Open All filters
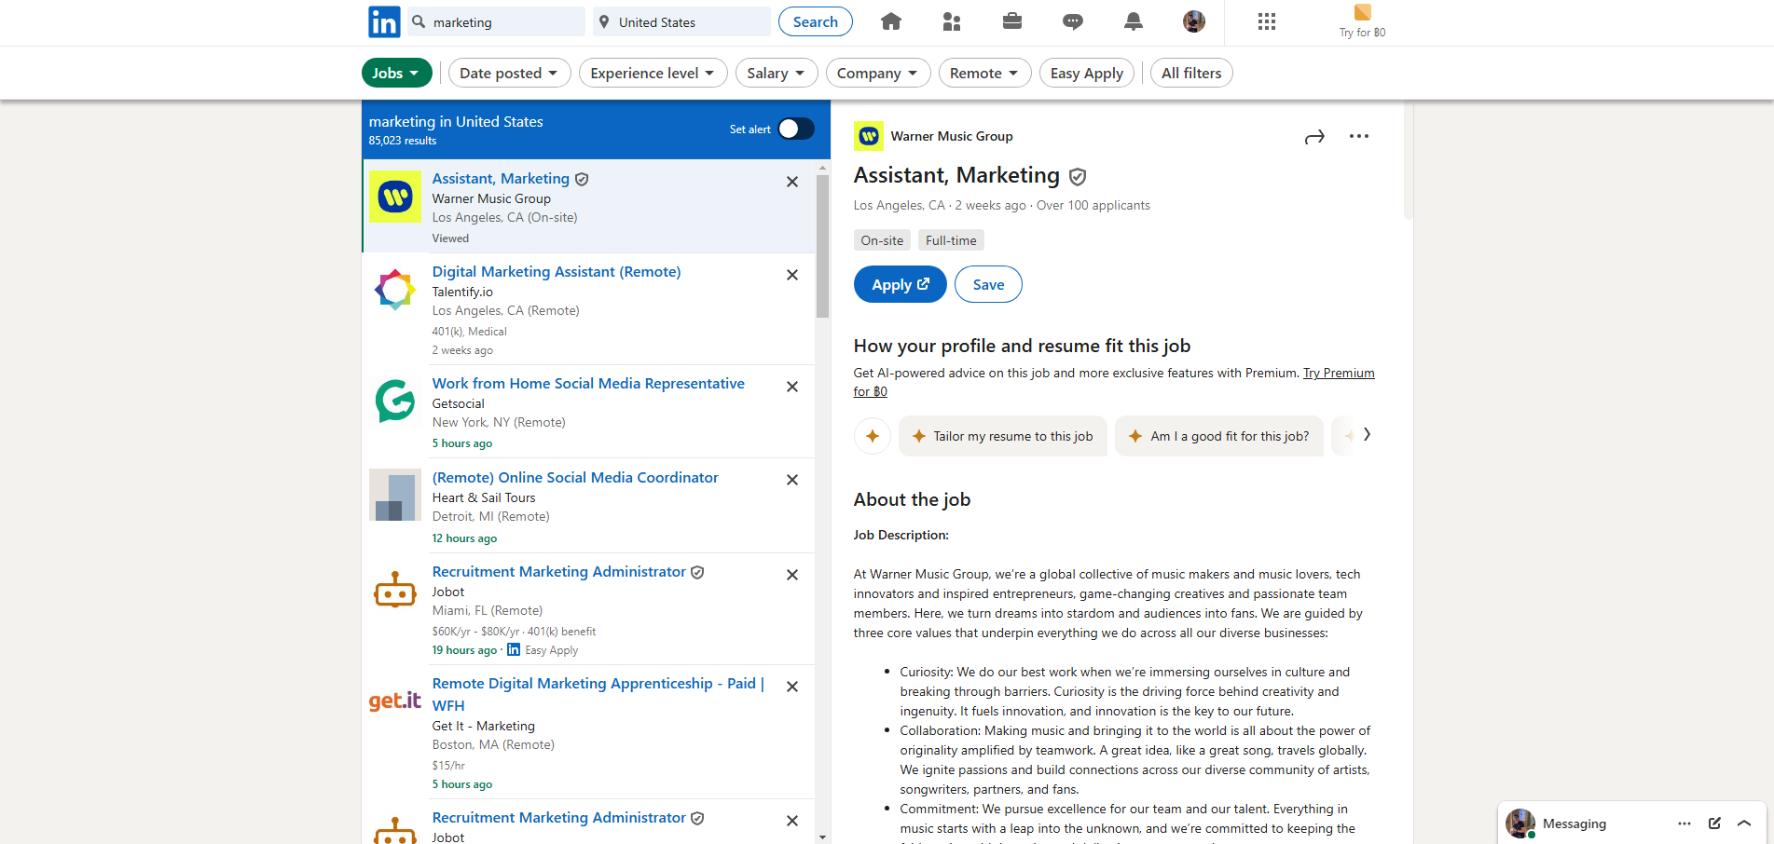This screenshot has height=844, width=1774. pyautogui.click(x=1191, y=73)
